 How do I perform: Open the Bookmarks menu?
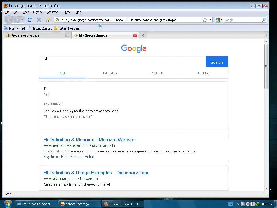[x=54, y=12]
